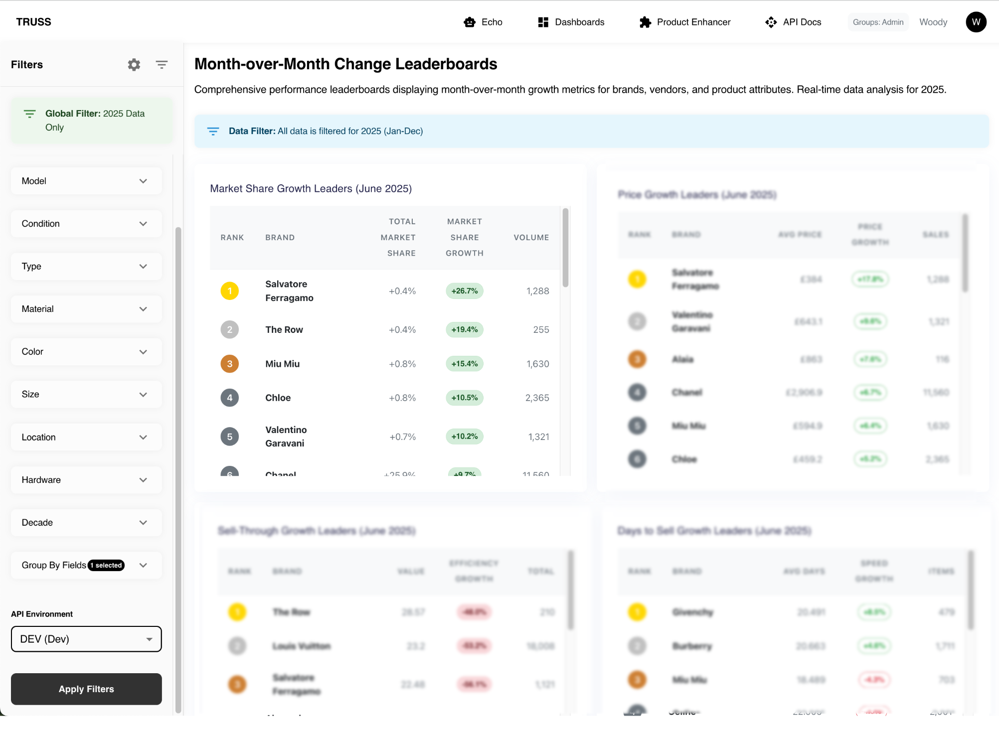This screenshot has width=999, height=737.
Task: Click the Data Filter banner icon
Action: coord(213,131)
